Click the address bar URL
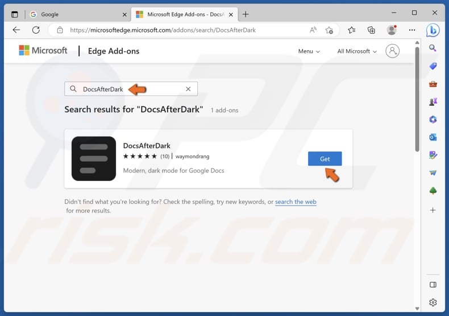449x316 pixels. (163, 30)
